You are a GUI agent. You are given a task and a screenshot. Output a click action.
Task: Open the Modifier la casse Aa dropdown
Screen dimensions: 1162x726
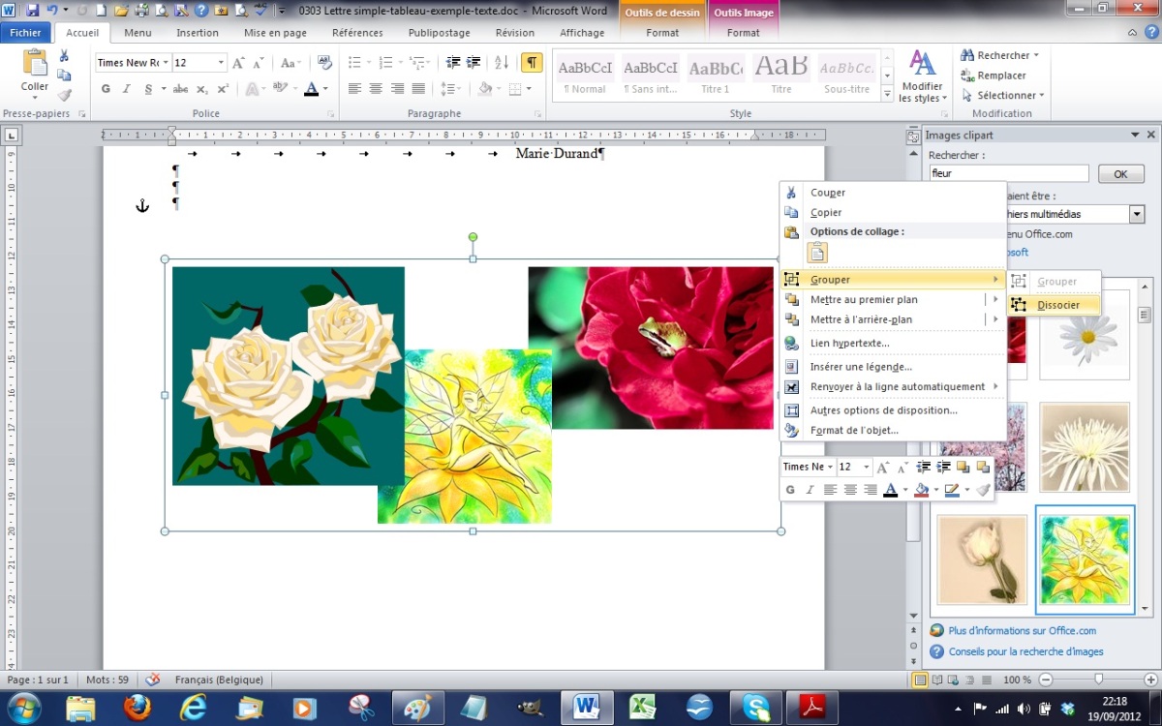coord(290,63)
